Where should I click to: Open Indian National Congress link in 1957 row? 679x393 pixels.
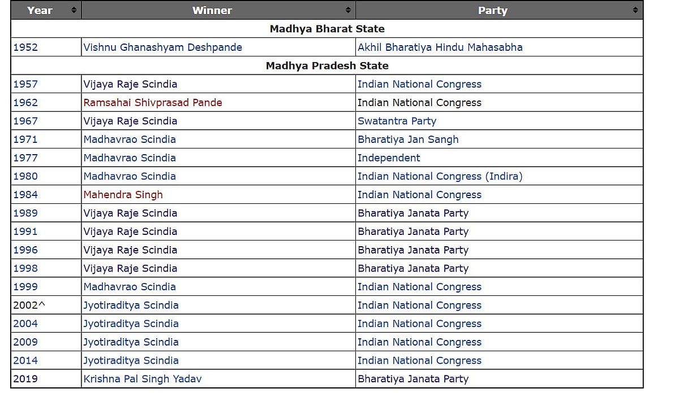(419, 84)
